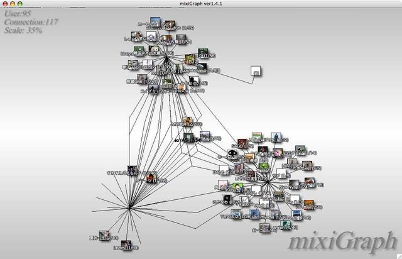Click the white dog face thumbnail
Image resolution: width=402 pixels, height=259 pixels.
point(154,50)
